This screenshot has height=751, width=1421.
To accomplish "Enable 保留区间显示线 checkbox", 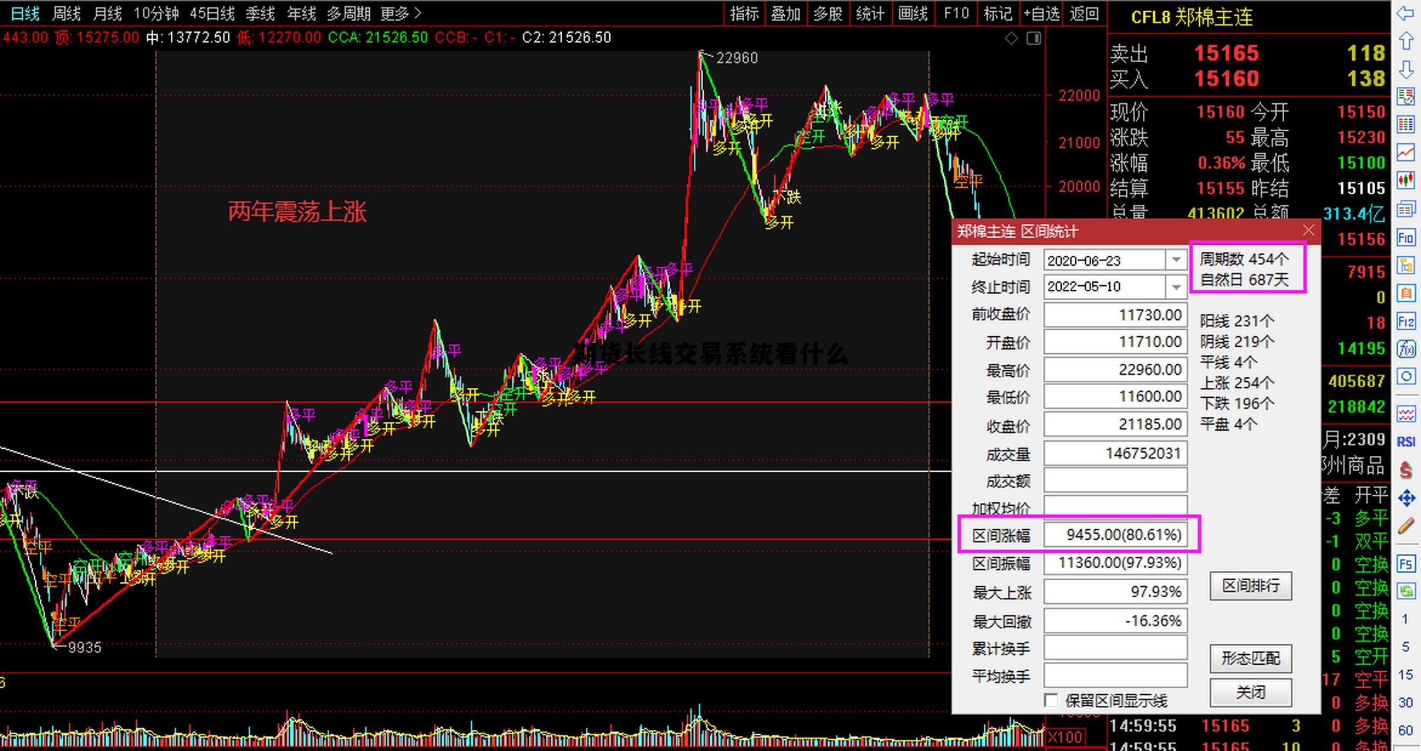I will coord(1051,700).
